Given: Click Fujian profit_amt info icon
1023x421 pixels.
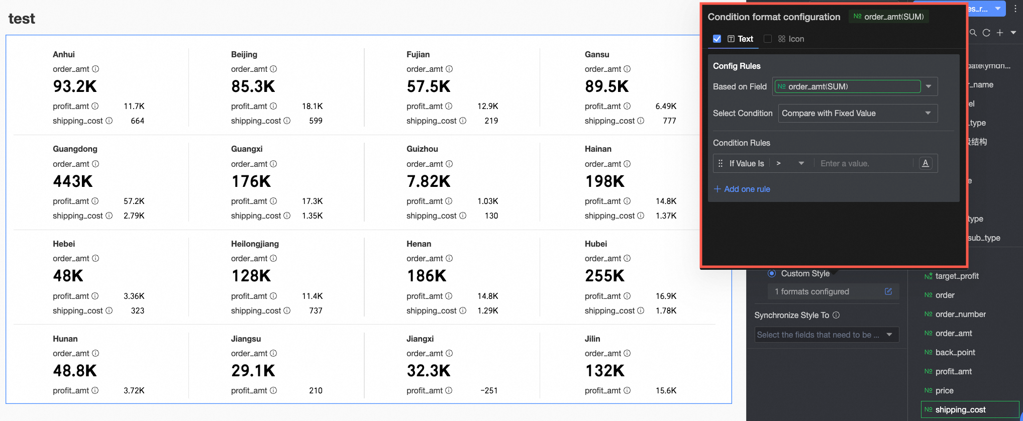Looking at the screenshot, I should point(449,106).
